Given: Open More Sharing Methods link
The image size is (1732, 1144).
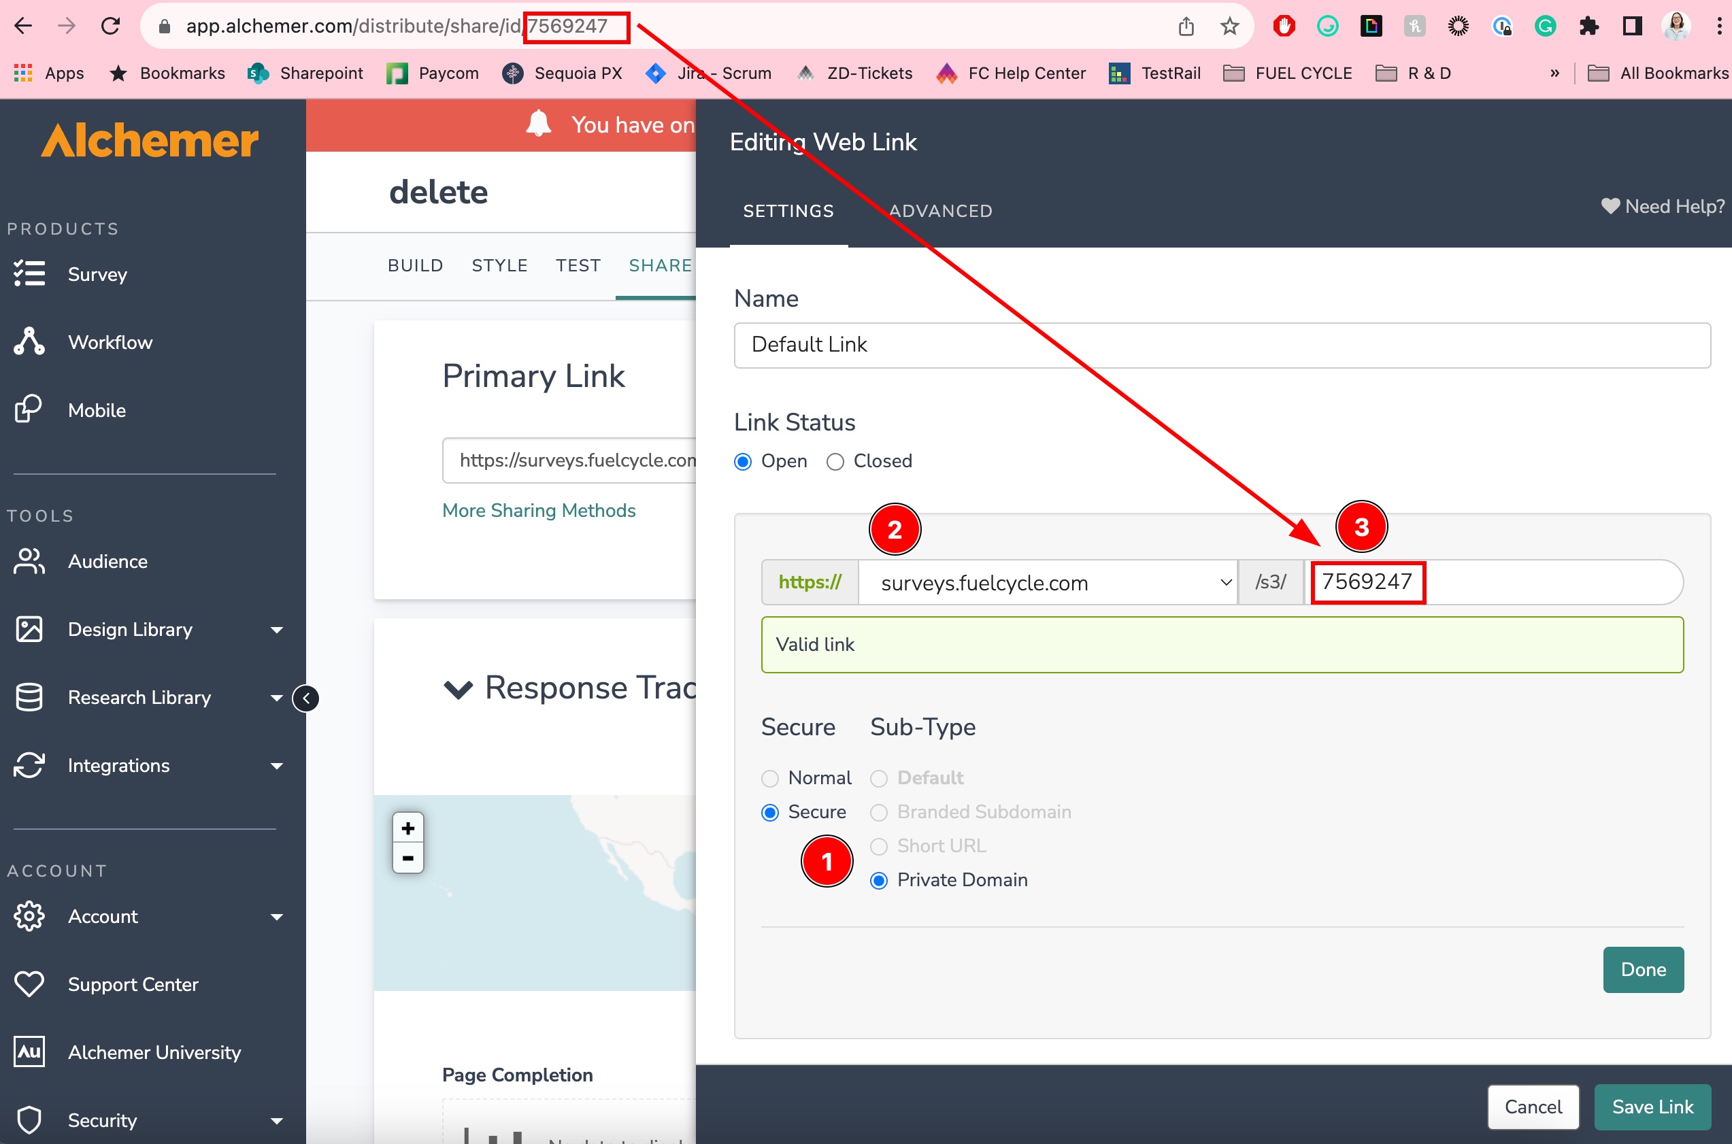Looking at the screenshot, I should tap(538, 510).
